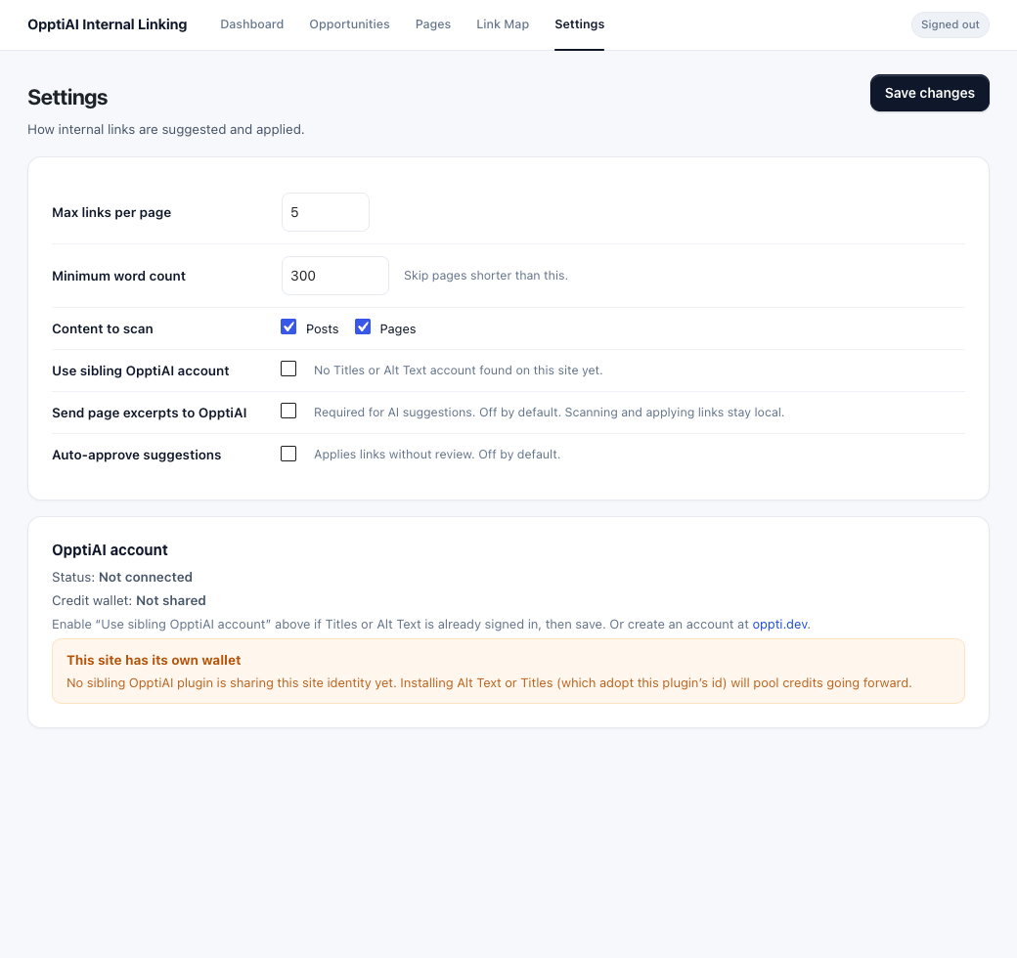Click the 'Content to scan' label
Viewport: 1017px width, 958px height.
(x=103, y=328)
